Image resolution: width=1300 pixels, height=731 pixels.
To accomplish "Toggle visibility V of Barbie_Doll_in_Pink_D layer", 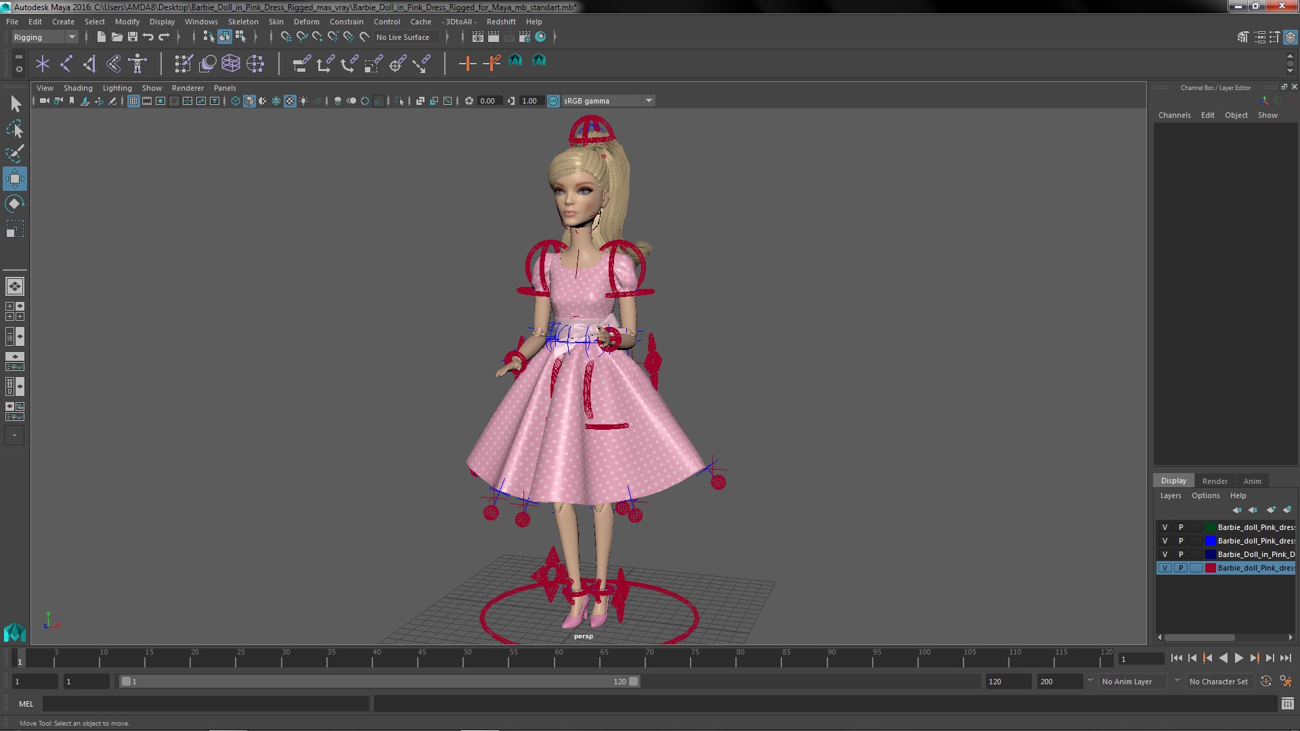I will tap(1165, 554).
